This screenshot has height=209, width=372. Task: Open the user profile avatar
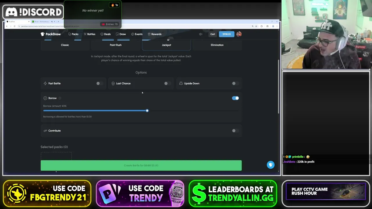point(239,34)
